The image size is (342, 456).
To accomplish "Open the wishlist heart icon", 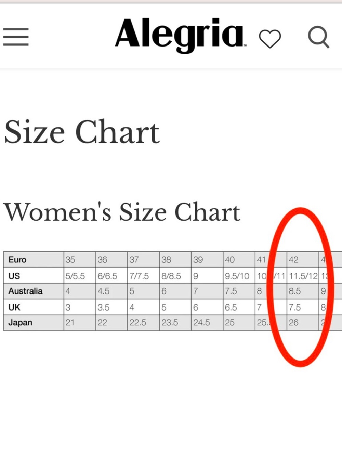I will pos(270,38).
